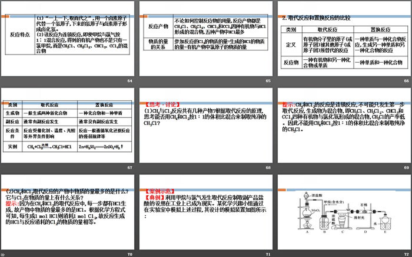Click the slide number 64 label
The image size is (412, 257).
tap(129, 80)
